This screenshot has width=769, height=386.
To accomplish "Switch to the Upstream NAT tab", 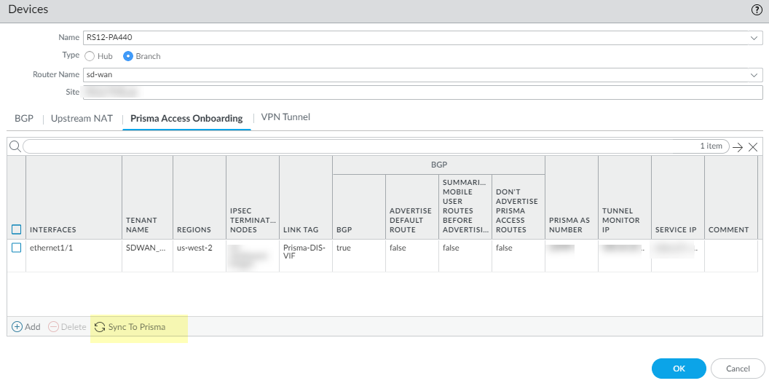I will (x=82, y=118).
